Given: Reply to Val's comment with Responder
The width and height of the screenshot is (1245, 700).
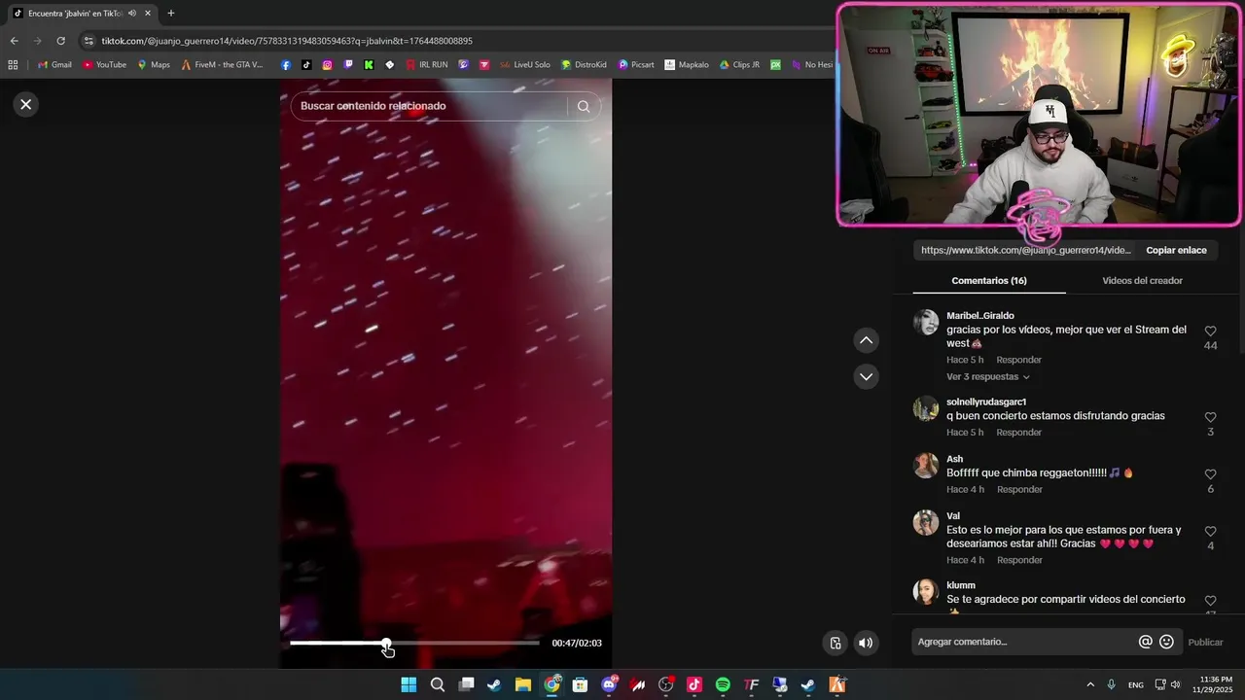Looking at the screenshot, I should 1019,560.
